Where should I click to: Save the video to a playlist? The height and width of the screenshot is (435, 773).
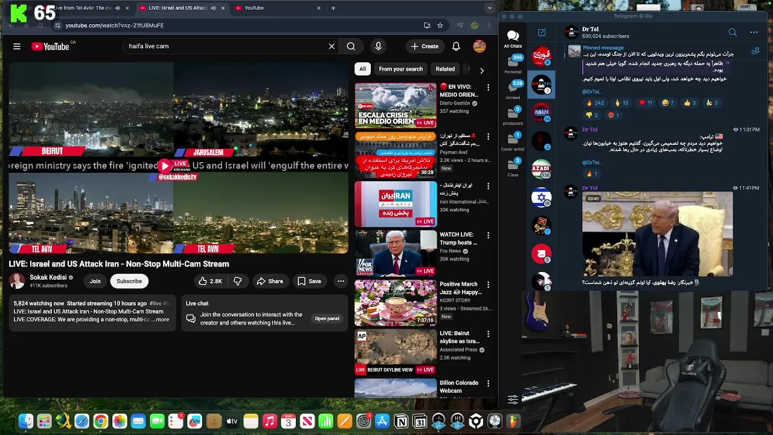309,281
